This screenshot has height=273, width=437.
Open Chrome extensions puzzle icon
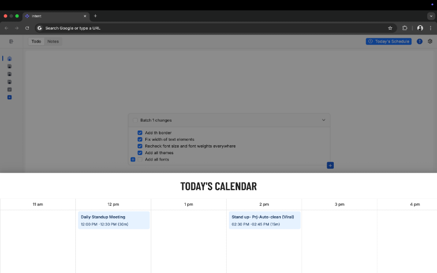point(405,28)
